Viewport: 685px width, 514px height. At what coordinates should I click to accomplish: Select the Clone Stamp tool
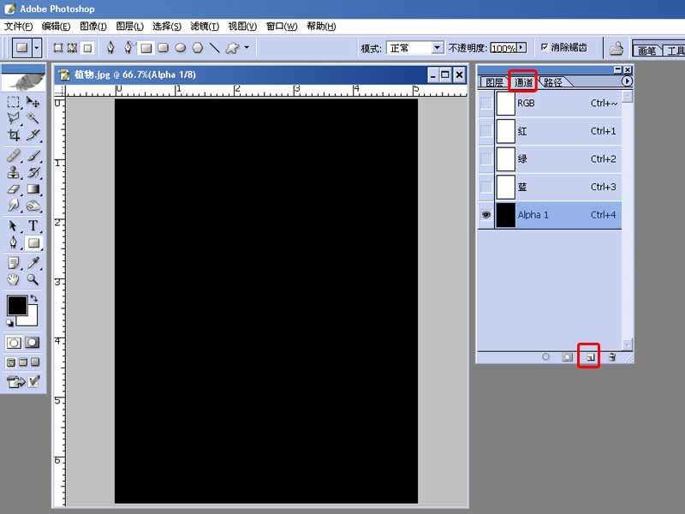(13, 172)
